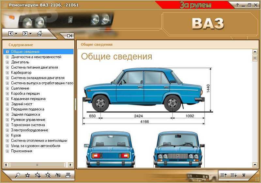Click content pane scroll down arrow
The height and width of the screenshot is (183, 261).
(255, 165)
